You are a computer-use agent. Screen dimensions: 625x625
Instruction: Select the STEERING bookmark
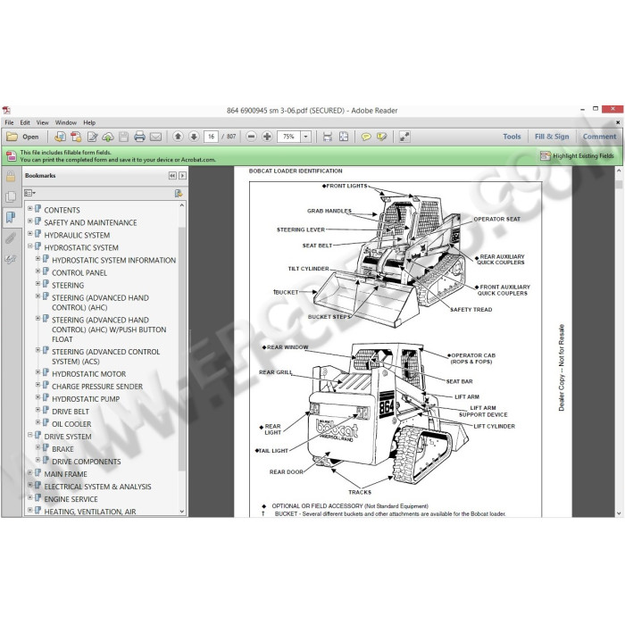coord(68,286)
